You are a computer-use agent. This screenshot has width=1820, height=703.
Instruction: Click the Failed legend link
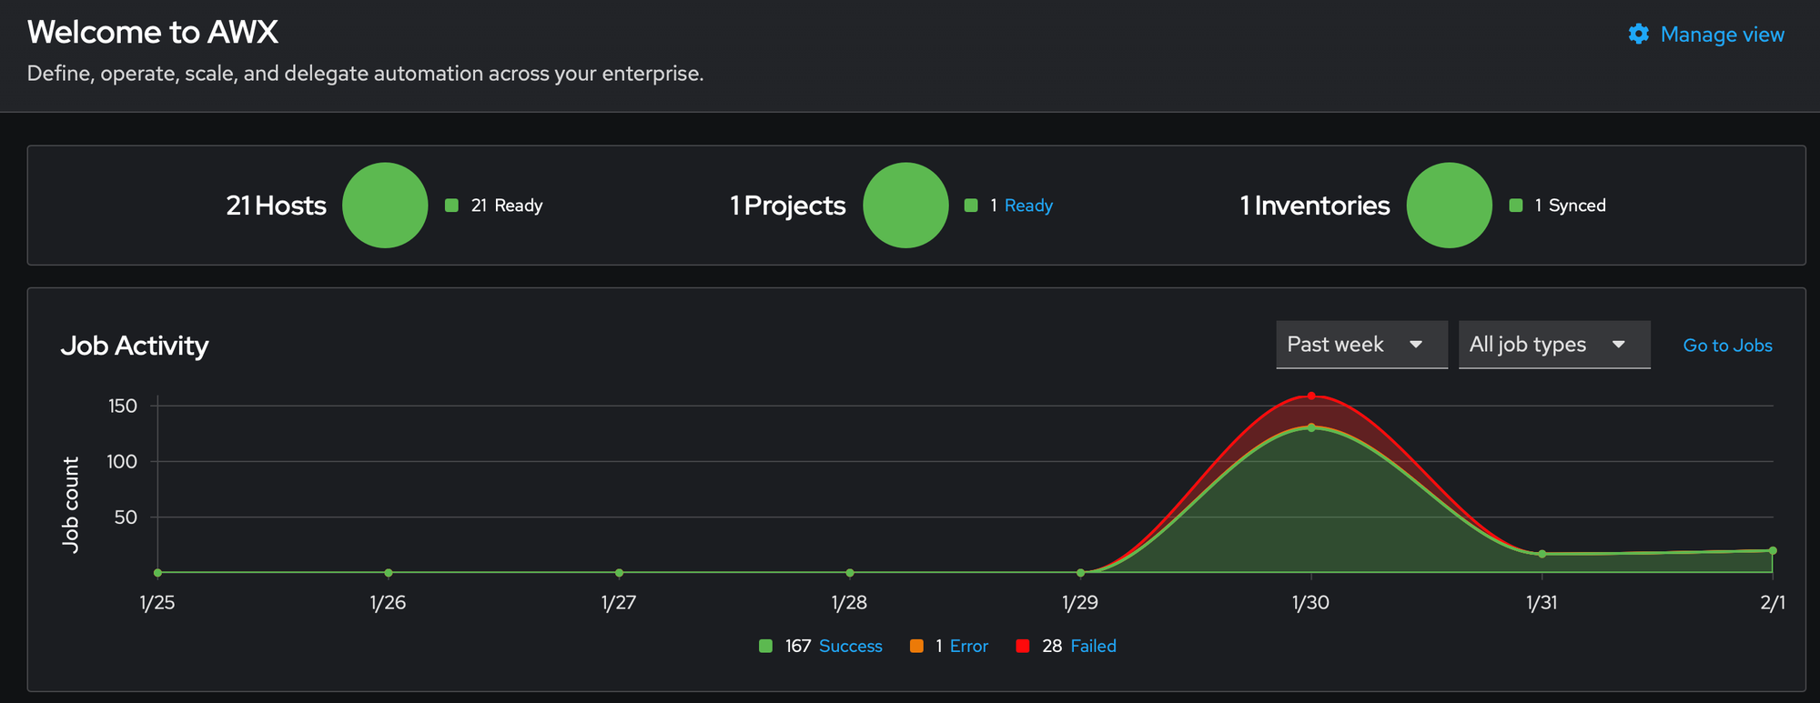click(x=1094, y=647)
